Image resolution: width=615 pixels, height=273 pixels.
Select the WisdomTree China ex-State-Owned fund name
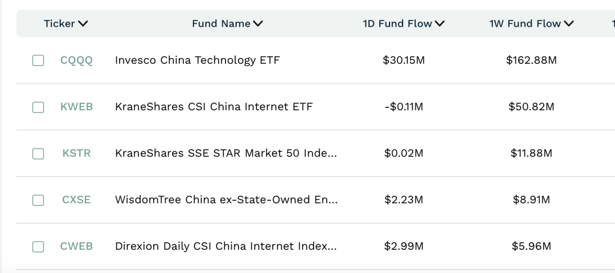tap(226, 200)
